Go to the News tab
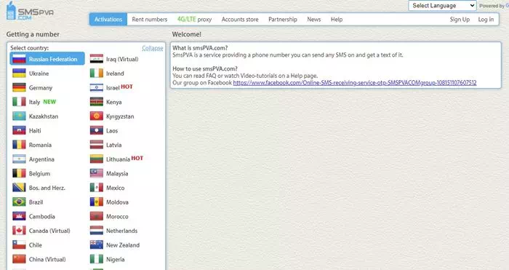Viewport: 509px width, 270px height. [314, 20]
